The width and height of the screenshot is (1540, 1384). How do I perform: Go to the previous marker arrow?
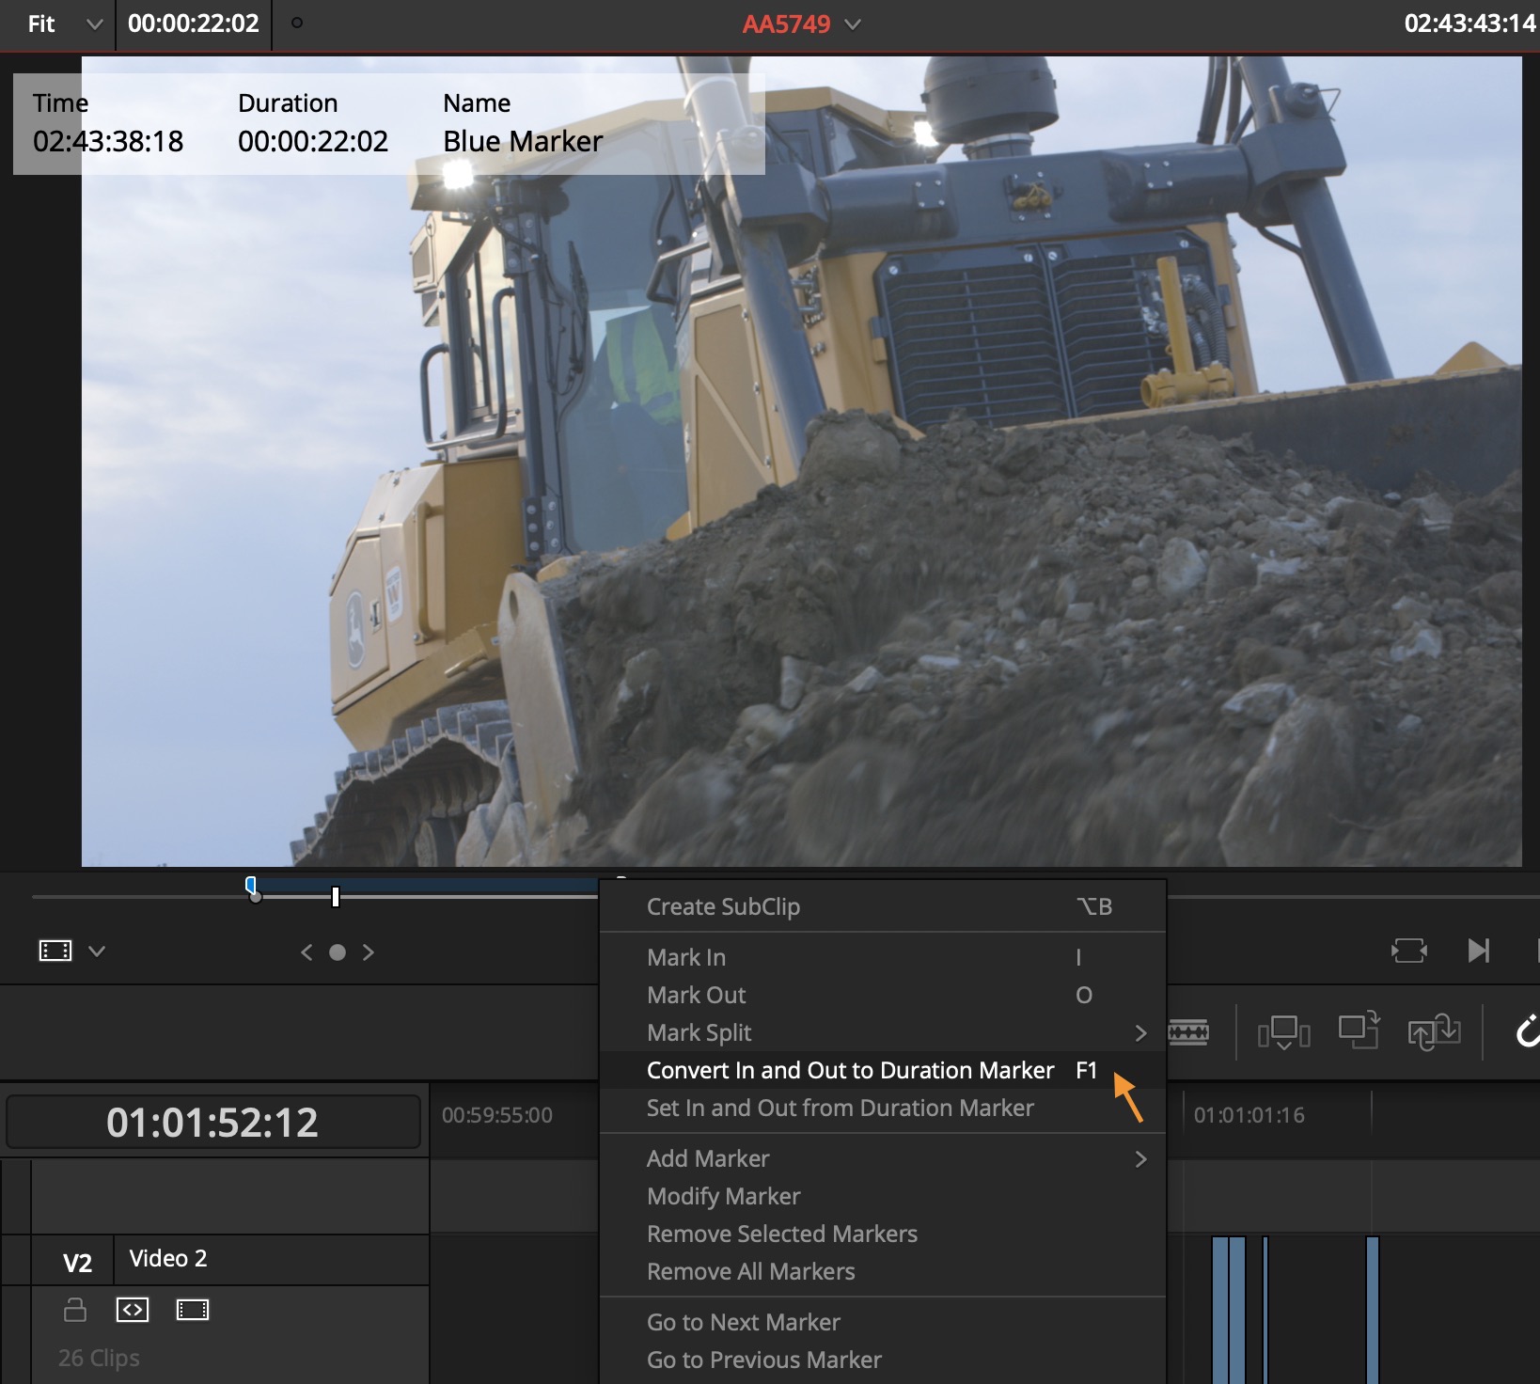tap(306, 952)
